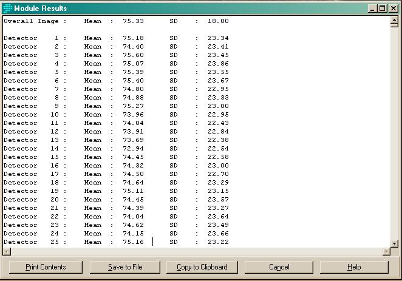Viewport: 402px width, 281px height.
Task: Click Detector 24 SD value 23.66
Action: (x=218, y=233)
